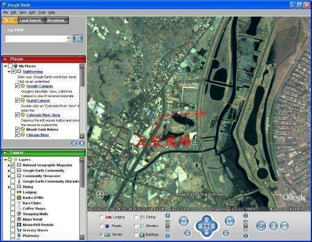Open the Google Campus link
The height and width of the screenshot is (242, 312).
(40, 86)
